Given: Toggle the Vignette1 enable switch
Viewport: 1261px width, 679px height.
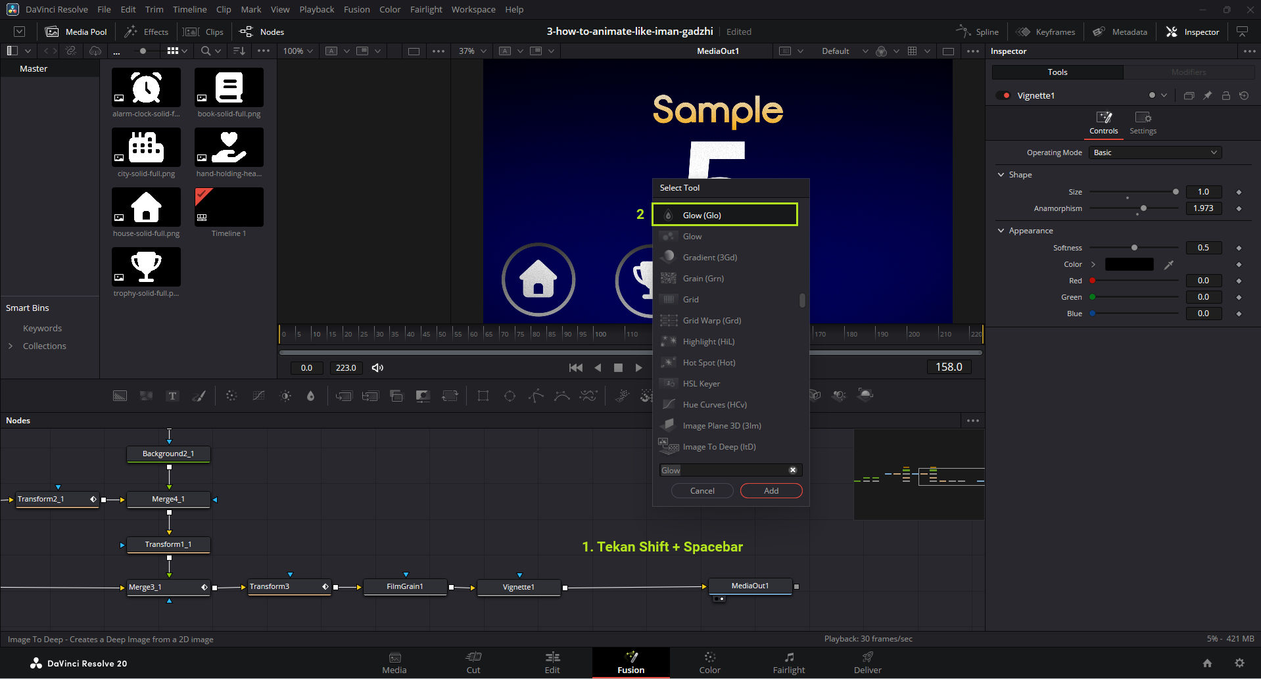Looking at the screenshot, I should (1003, 96).
